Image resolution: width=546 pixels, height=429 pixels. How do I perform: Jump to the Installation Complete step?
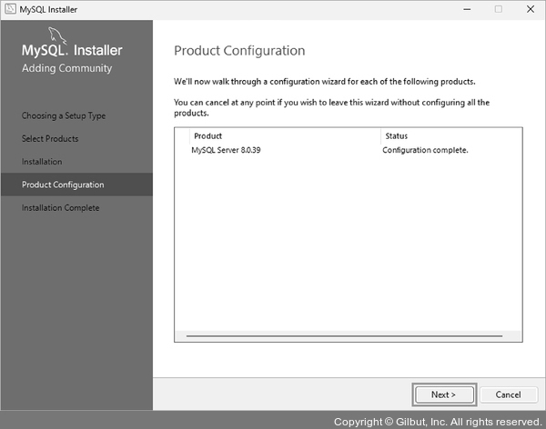[61, 208]
